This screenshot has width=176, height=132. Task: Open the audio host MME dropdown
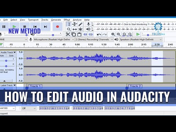click(14, 40)
